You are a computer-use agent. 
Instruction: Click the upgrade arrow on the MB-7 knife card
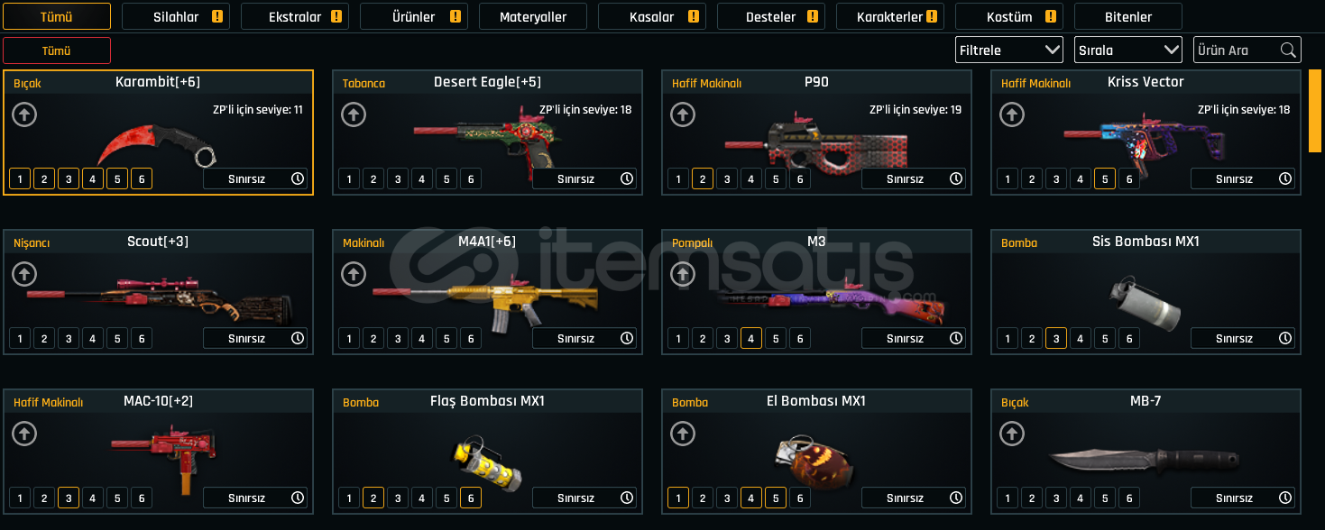1012,434
